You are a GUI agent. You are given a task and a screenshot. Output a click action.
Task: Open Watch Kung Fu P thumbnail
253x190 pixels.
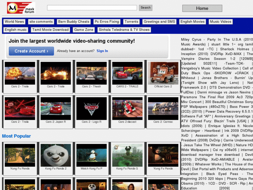point(92,155)
